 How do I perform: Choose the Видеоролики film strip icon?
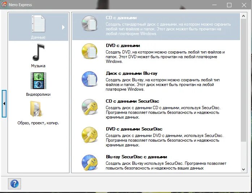[x=38, y=81]
